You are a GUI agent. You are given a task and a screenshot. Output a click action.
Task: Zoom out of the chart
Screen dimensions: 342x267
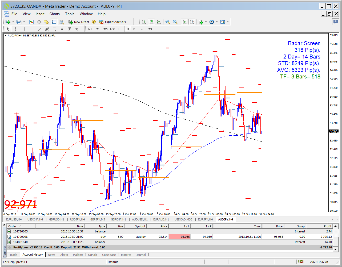tap(175, 22)
